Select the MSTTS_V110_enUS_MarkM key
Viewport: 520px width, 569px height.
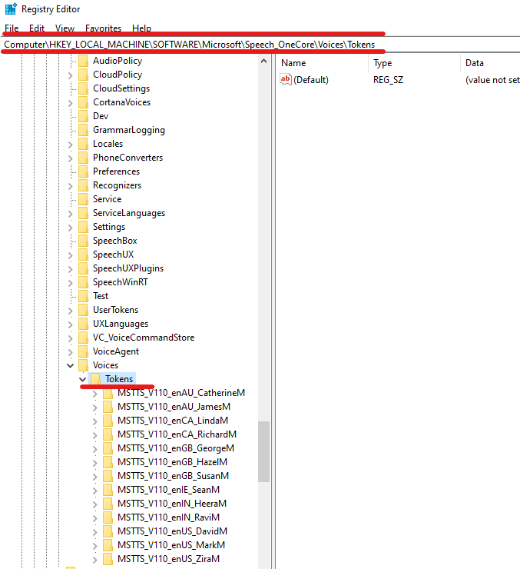pyautogui.click(x=171, y=545)
